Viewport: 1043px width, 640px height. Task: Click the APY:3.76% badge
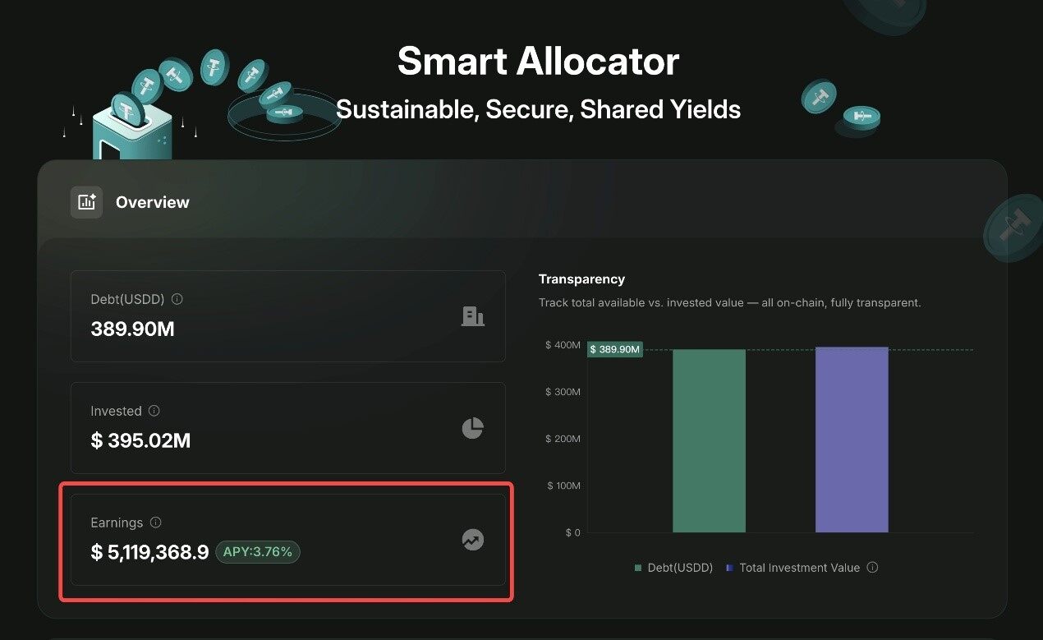click(258, 552)
